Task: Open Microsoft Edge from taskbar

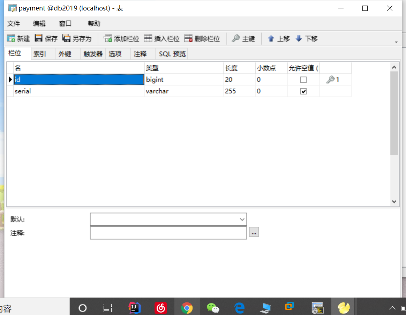Action: [x=239, y=308]
